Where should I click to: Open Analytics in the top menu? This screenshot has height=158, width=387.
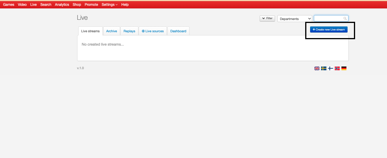pos(62,5)
